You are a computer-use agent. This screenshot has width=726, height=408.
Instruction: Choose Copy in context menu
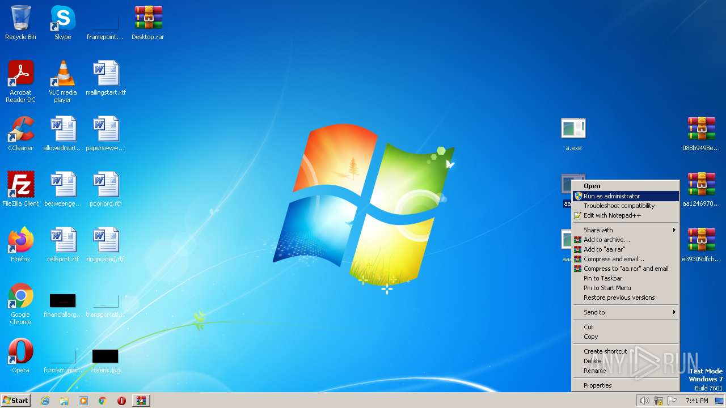[x=625, y=337]
